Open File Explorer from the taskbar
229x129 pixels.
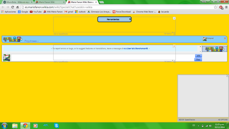coord(15,126)
